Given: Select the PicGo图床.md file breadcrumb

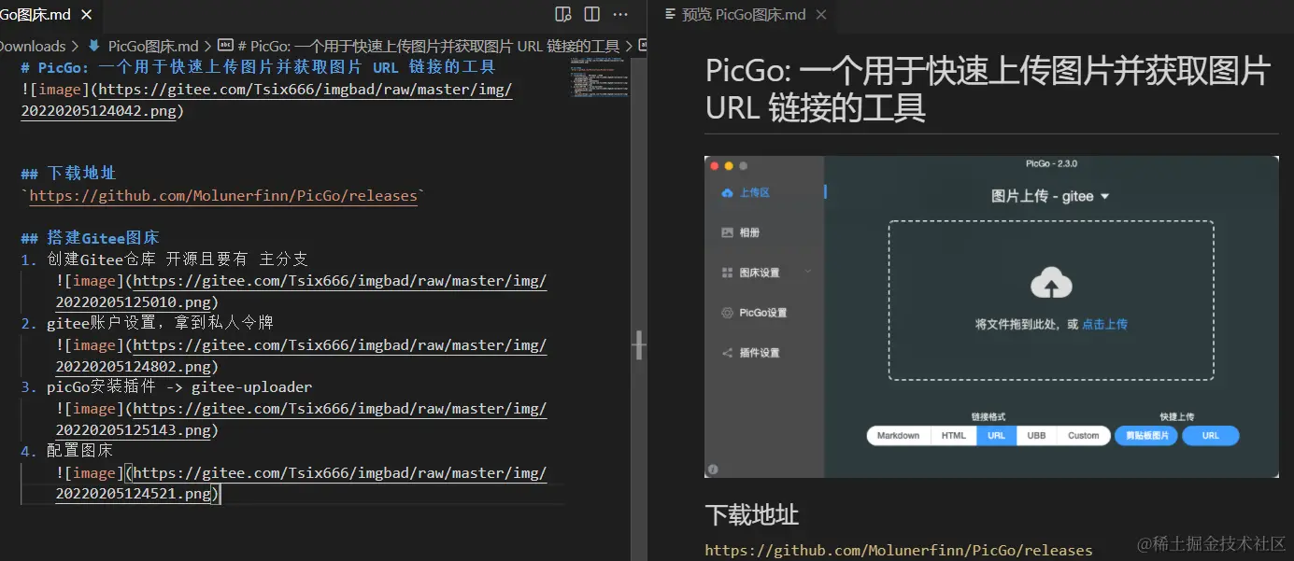Looking at the screenshot, I should (x=153, y=46).
